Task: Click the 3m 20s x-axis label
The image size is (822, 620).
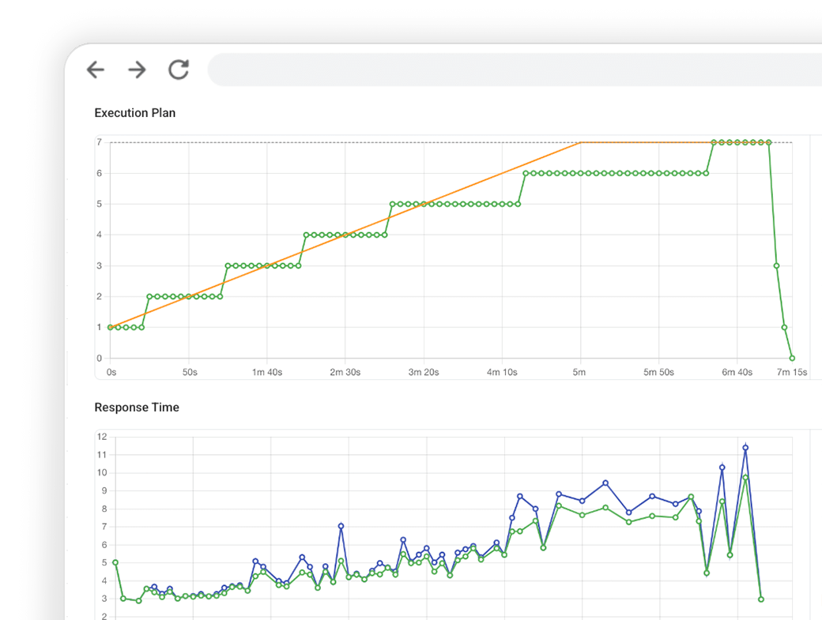Action: pos(424,372)
